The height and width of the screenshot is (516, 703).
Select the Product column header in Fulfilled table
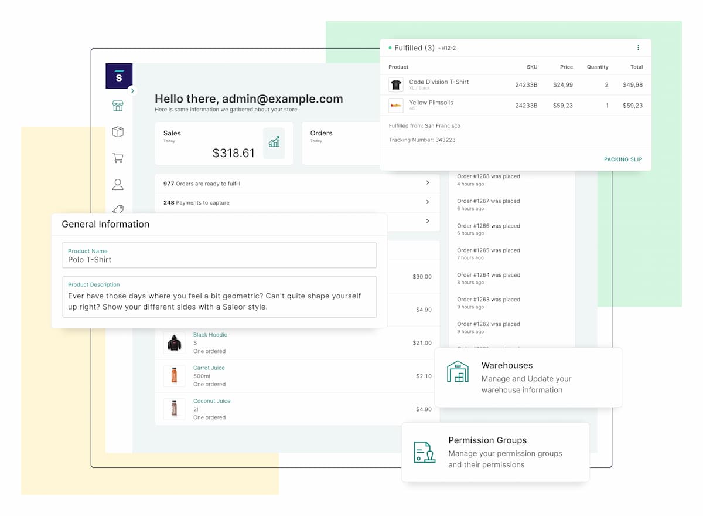[398, 67]
